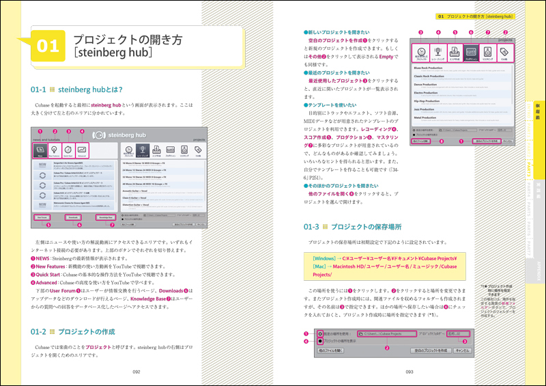This screenshot has height=386, width=546.
Task: Select the News tab icon in steinberg hub
Action: coord(40,150)
